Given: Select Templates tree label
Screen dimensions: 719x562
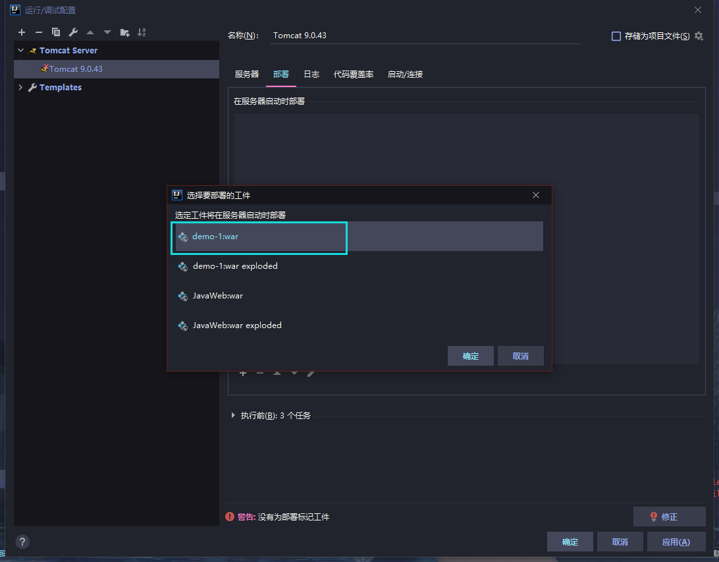Looking at the screenshot, I should tap(61, 87).
